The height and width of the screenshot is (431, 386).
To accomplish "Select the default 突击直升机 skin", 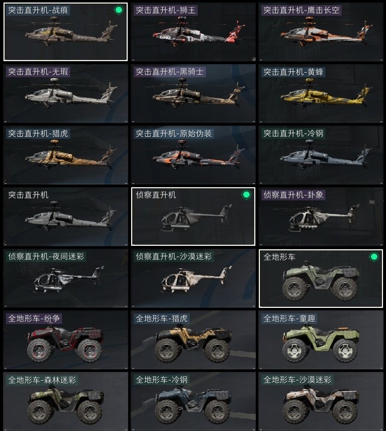I will coord(66,217).
